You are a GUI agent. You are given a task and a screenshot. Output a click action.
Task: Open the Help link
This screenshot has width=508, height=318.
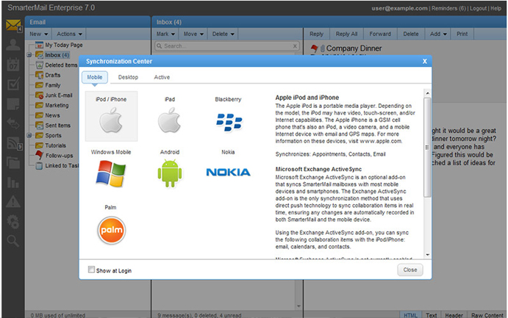[496, 8]
